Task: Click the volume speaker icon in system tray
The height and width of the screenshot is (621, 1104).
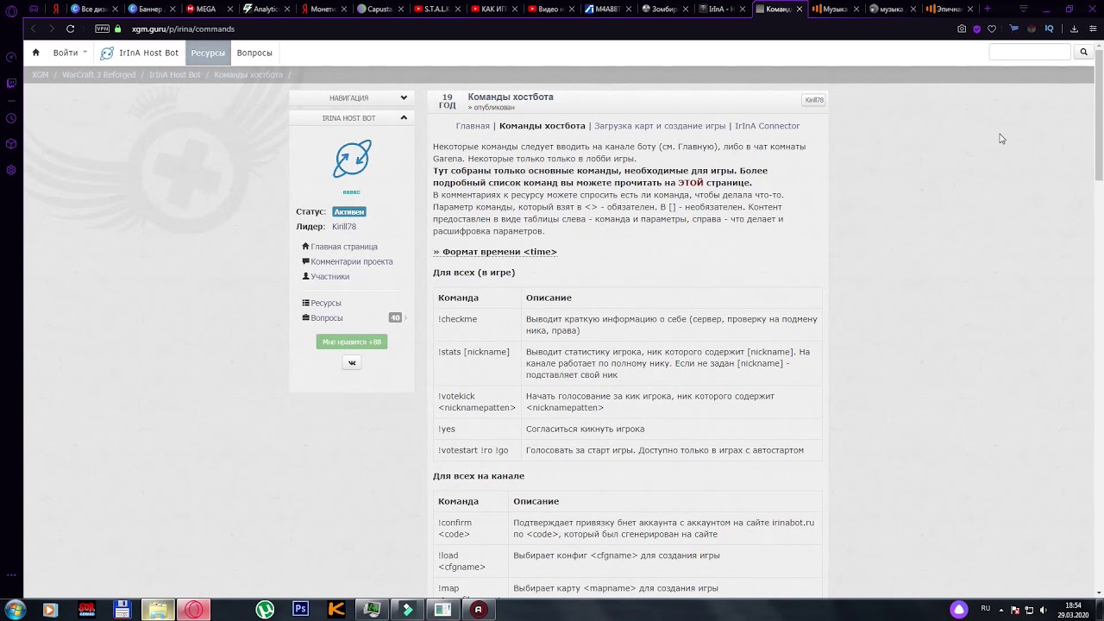Action: (x=1045, y=610)
